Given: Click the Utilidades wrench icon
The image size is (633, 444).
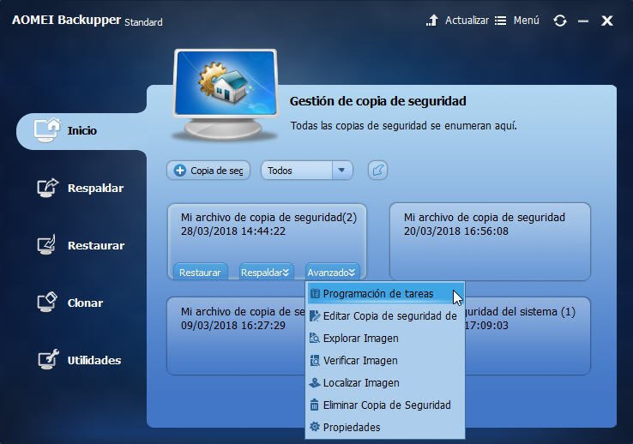Looking at the screenshot, I should [x=48, y=359].
